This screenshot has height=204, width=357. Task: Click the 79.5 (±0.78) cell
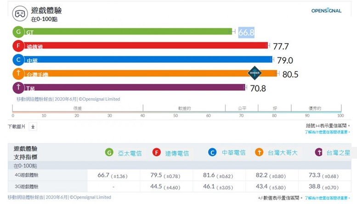[x=165, y=176]
